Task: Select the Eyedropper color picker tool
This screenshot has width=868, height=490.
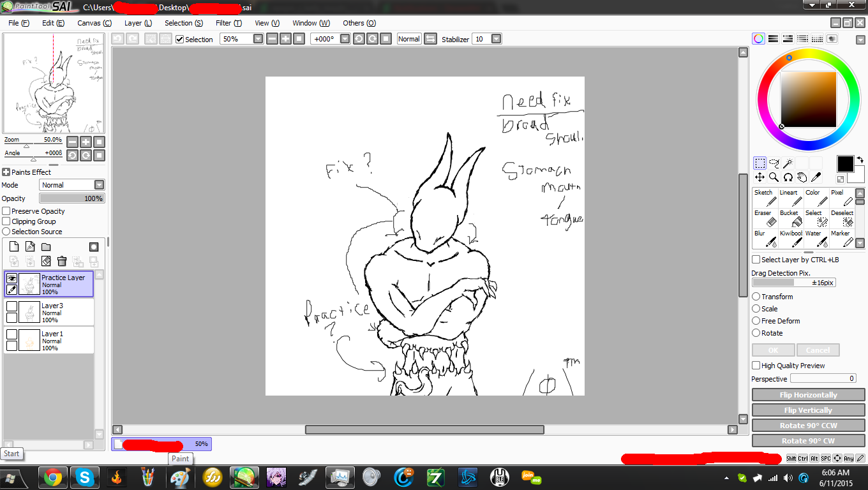Action: [816, 177]
